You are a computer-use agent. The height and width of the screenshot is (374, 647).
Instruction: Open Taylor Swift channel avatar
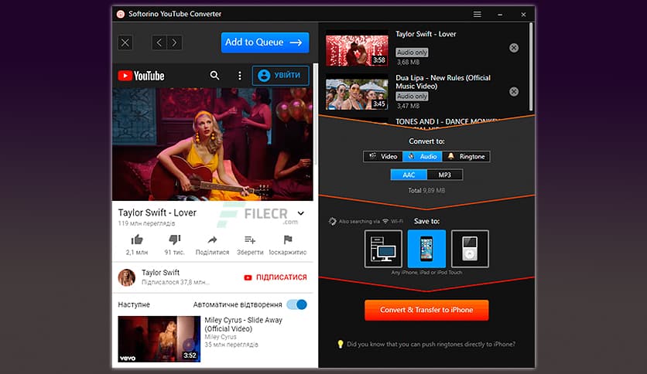coord(127,277)
